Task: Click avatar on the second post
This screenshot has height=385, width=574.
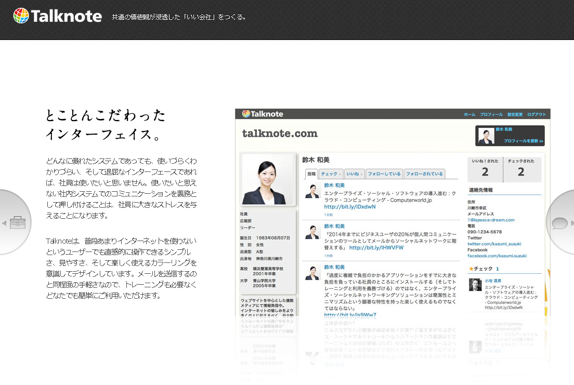Action: tap(312, 232)
